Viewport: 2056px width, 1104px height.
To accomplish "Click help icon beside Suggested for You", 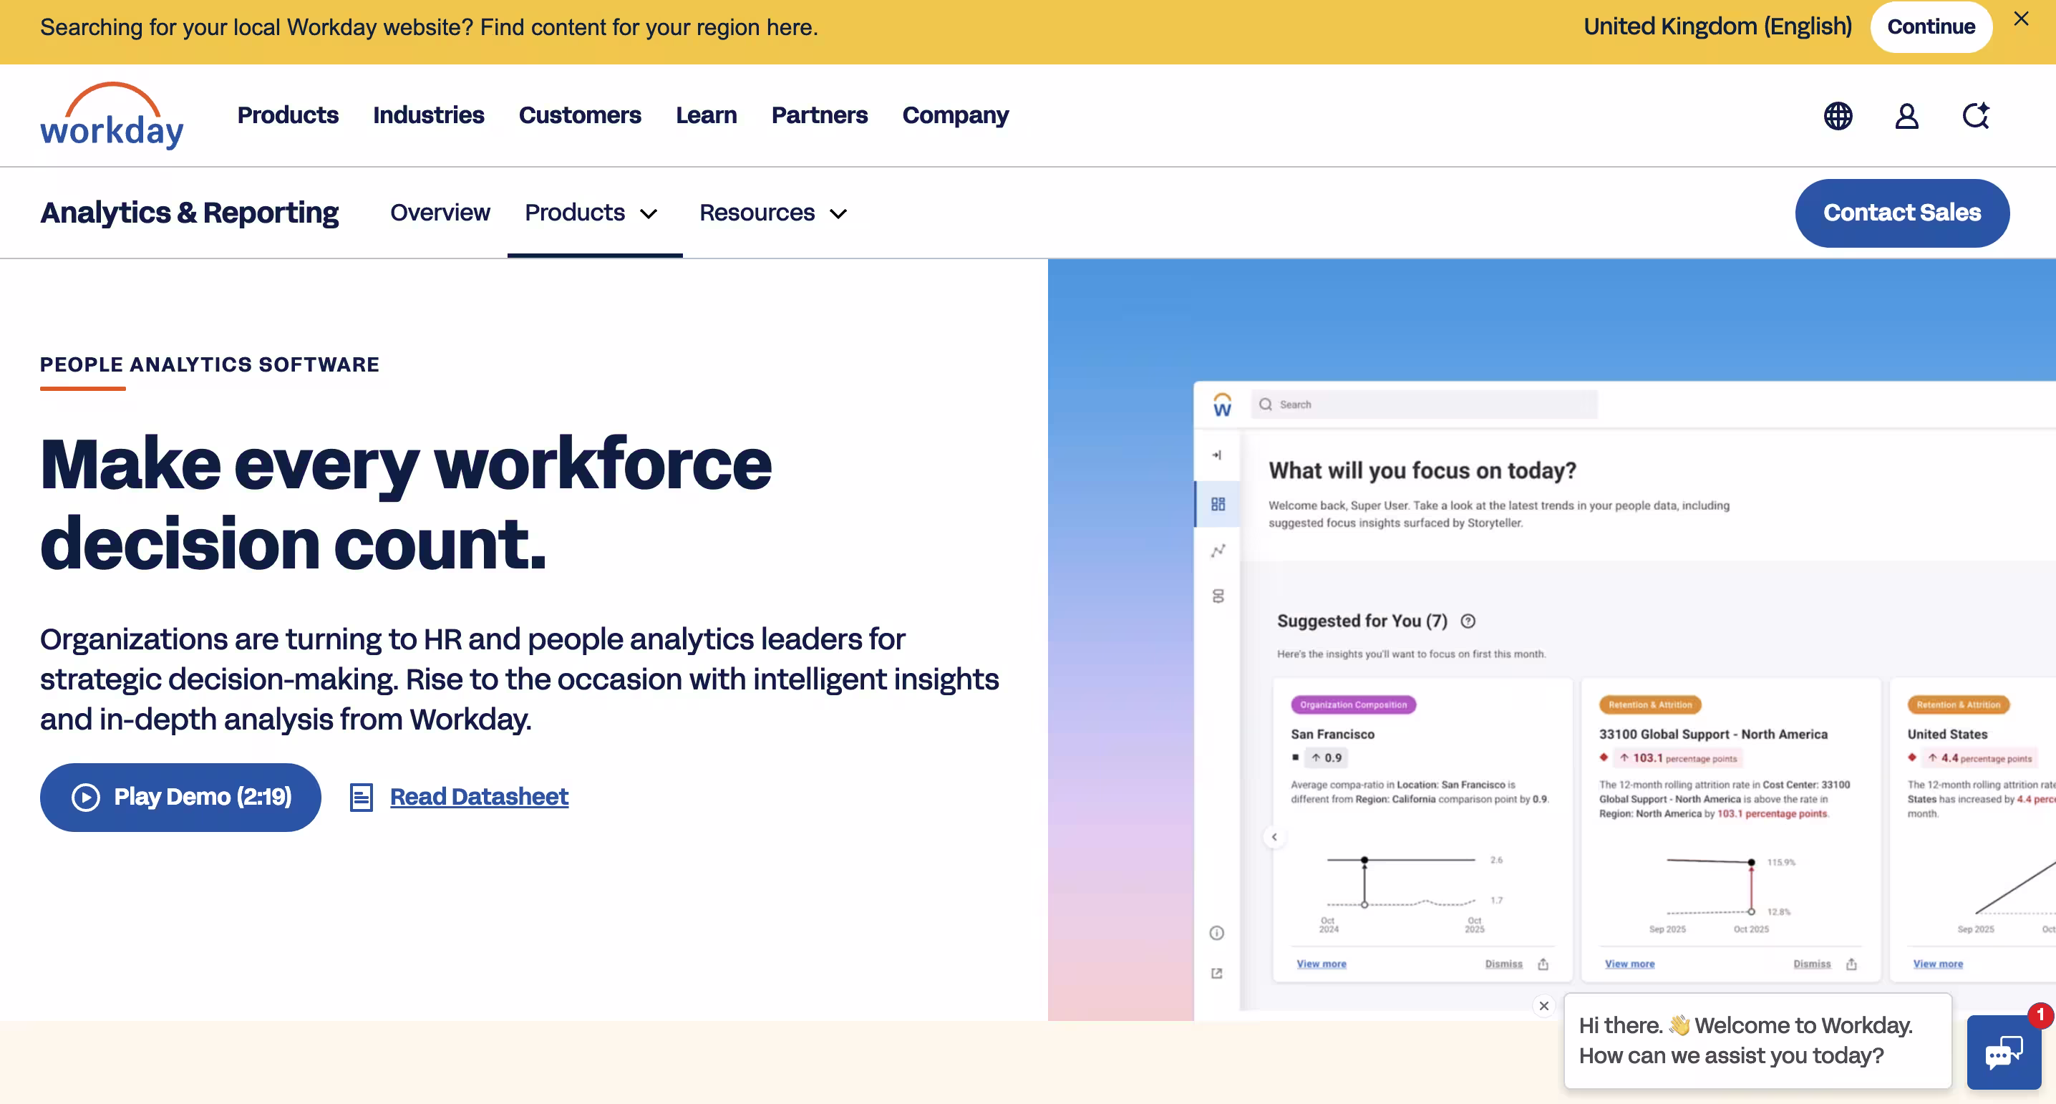I will [1468, 621].
